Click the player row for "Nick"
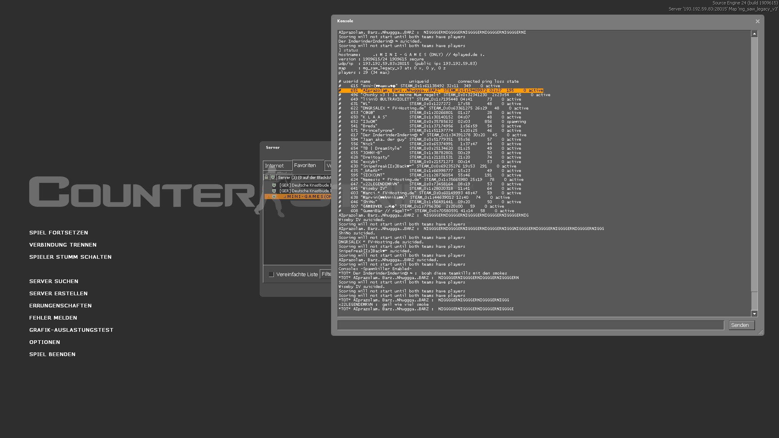Viewport: 779px width, 438px height. (x=430, y=144)
